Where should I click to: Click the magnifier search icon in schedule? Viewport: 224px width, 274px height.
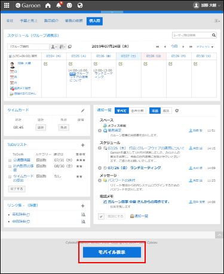214,35
